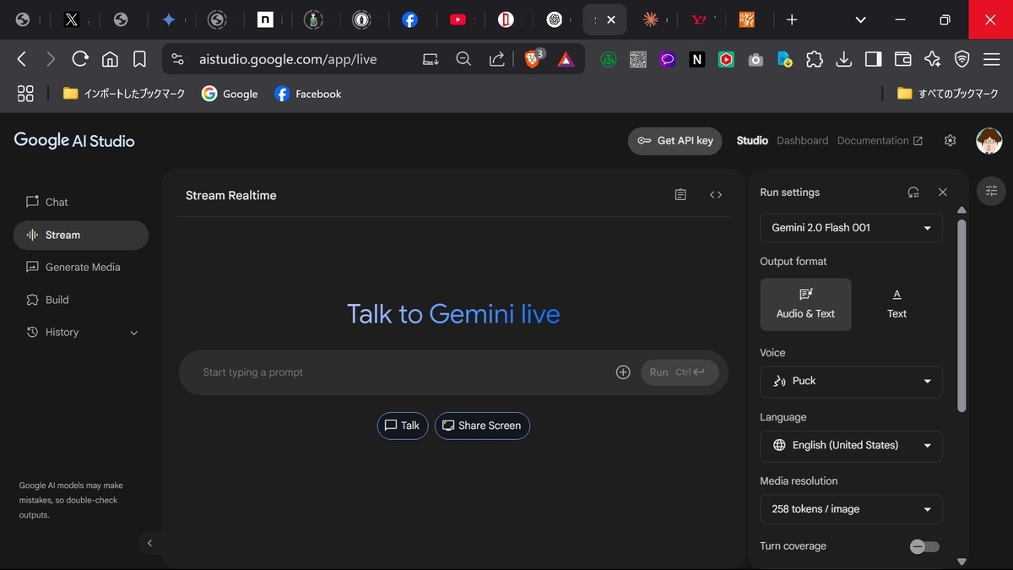Toggle the Turn coverage switch
The height and width of the screenshot is (570, 1013).
tap(924, 546)
